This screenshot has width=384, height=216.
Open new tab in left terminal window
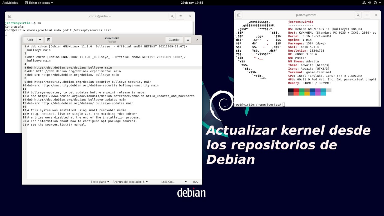pos(10,16)
